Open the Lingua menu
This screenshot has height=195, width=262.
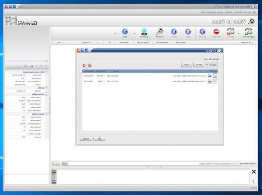(x=220, y=12)
